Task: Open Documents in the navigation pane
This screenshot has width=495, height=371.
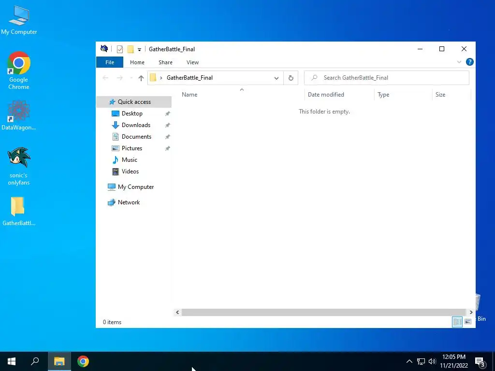Action: pos(136,137)
